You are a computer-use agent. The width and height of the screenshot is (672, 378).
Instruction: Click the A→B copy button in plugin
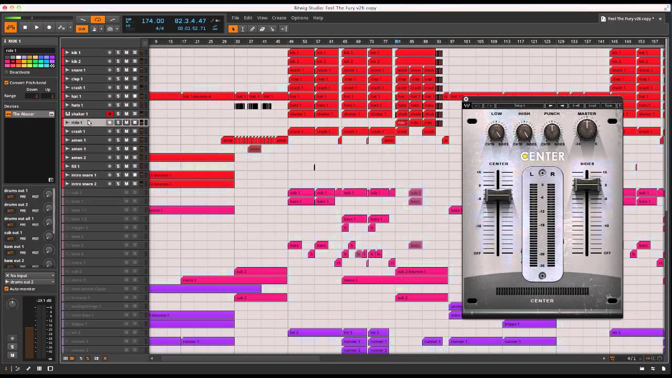[x=576, y=106]
